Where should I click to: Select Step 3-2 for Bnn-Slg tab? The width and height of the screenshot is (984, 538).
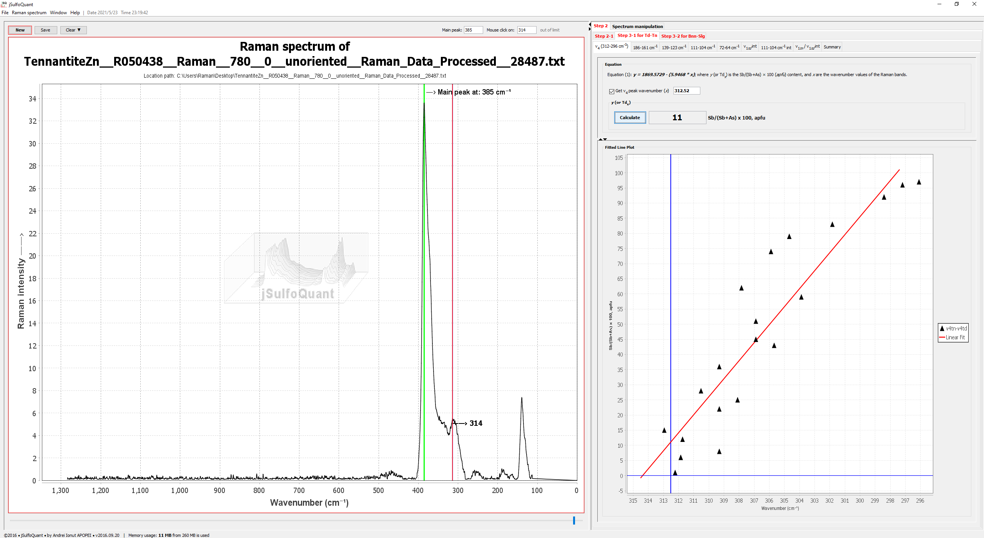[x=683, y=36]
